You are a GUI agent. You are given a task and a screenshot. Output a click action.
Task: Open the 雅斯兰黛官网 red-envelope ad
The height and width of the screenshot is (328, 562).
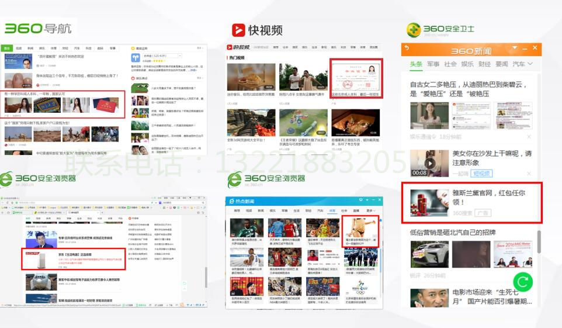click(471, 203)
